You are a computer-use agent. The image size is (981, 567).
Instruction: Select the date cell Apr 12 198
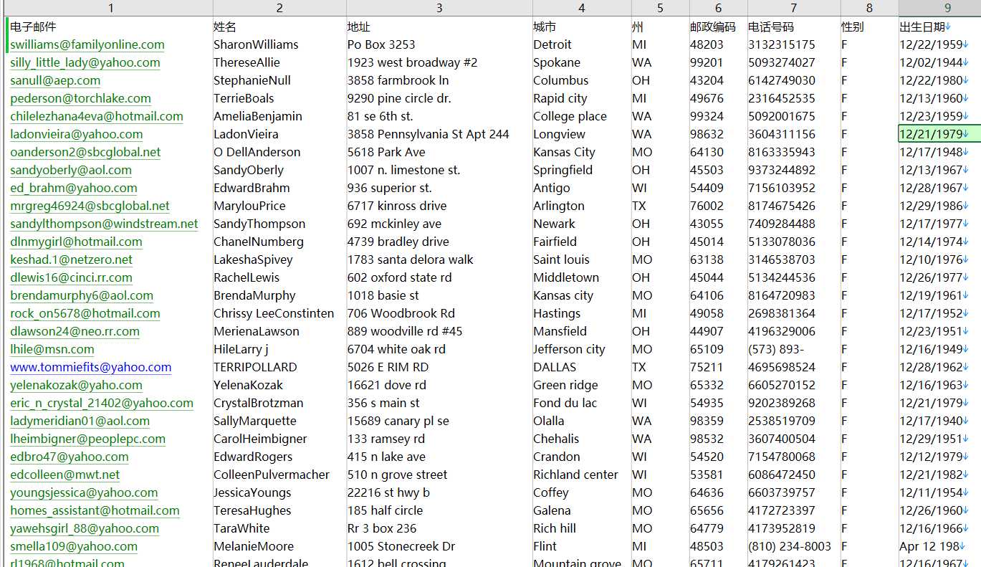[939, 546]
